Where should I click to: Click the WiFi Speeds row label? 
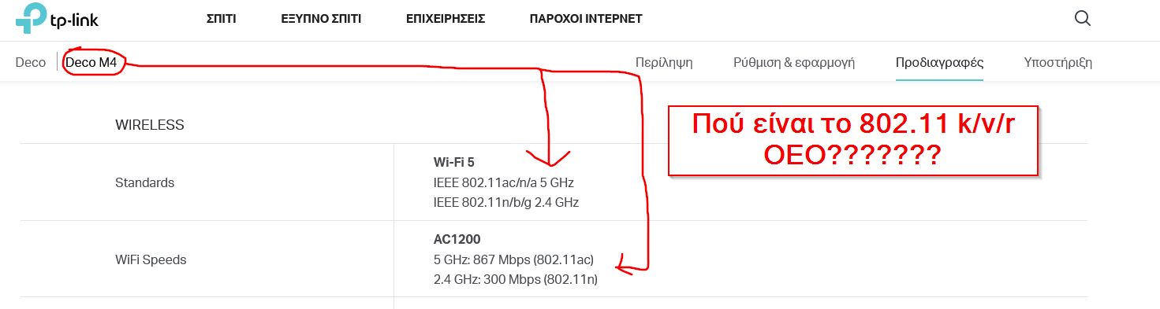click(x=151, y=259)
